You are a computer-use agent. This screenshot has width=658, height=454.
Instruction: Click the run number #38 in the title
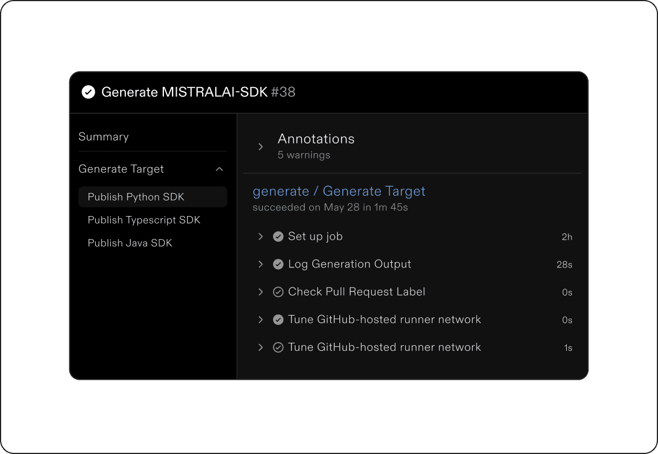click(283, 92)
